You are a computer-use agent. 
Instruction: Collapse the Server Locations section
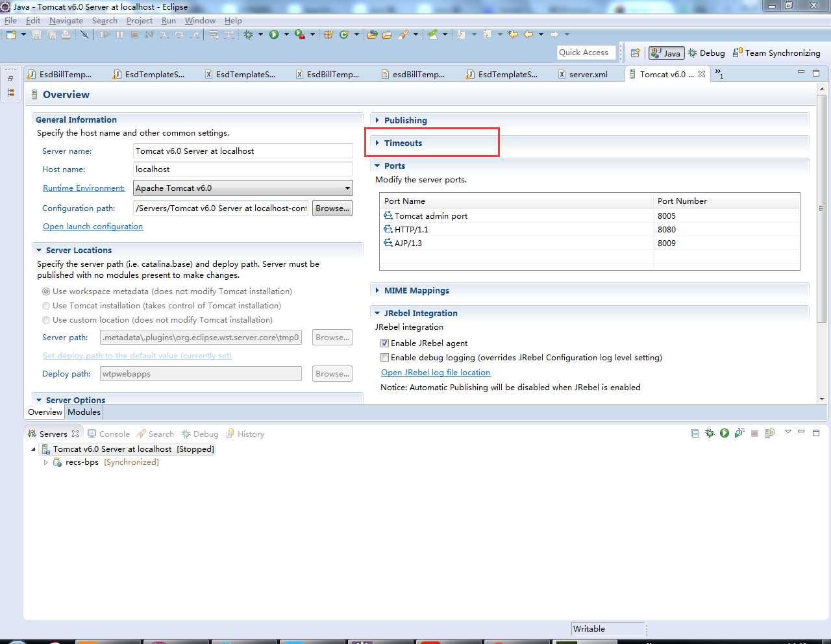[x=39, y=250]
